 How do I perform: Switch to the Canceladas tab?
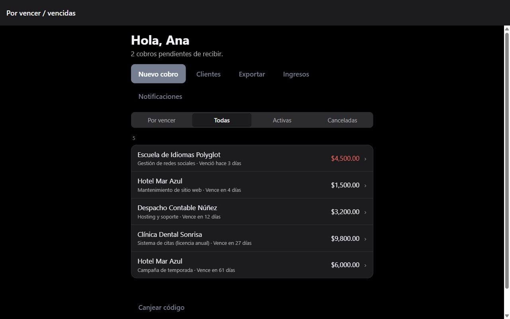342,120
